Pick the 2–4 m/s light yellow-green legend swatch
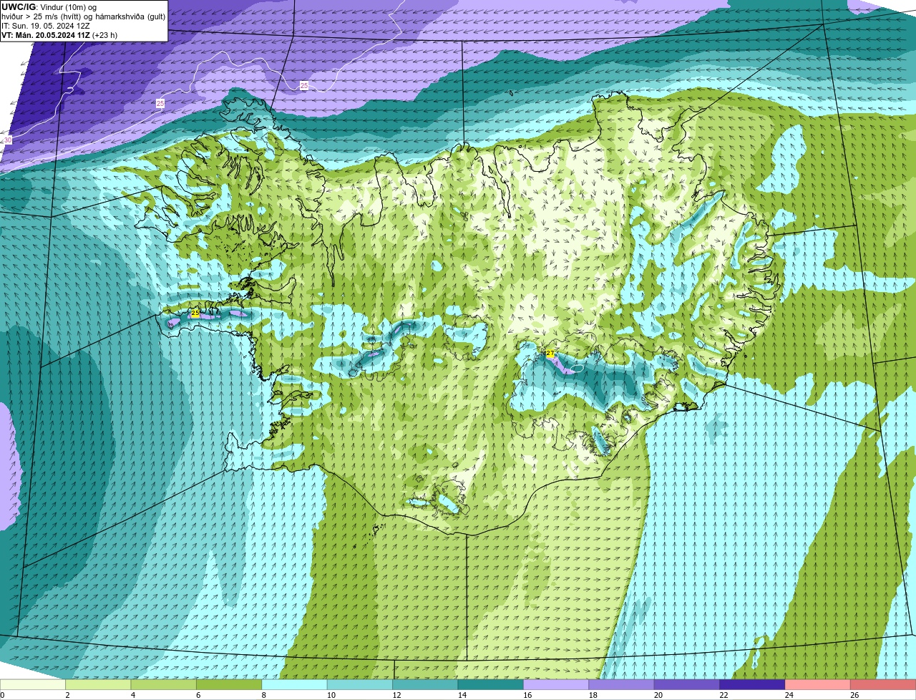 tap(98, 684)
